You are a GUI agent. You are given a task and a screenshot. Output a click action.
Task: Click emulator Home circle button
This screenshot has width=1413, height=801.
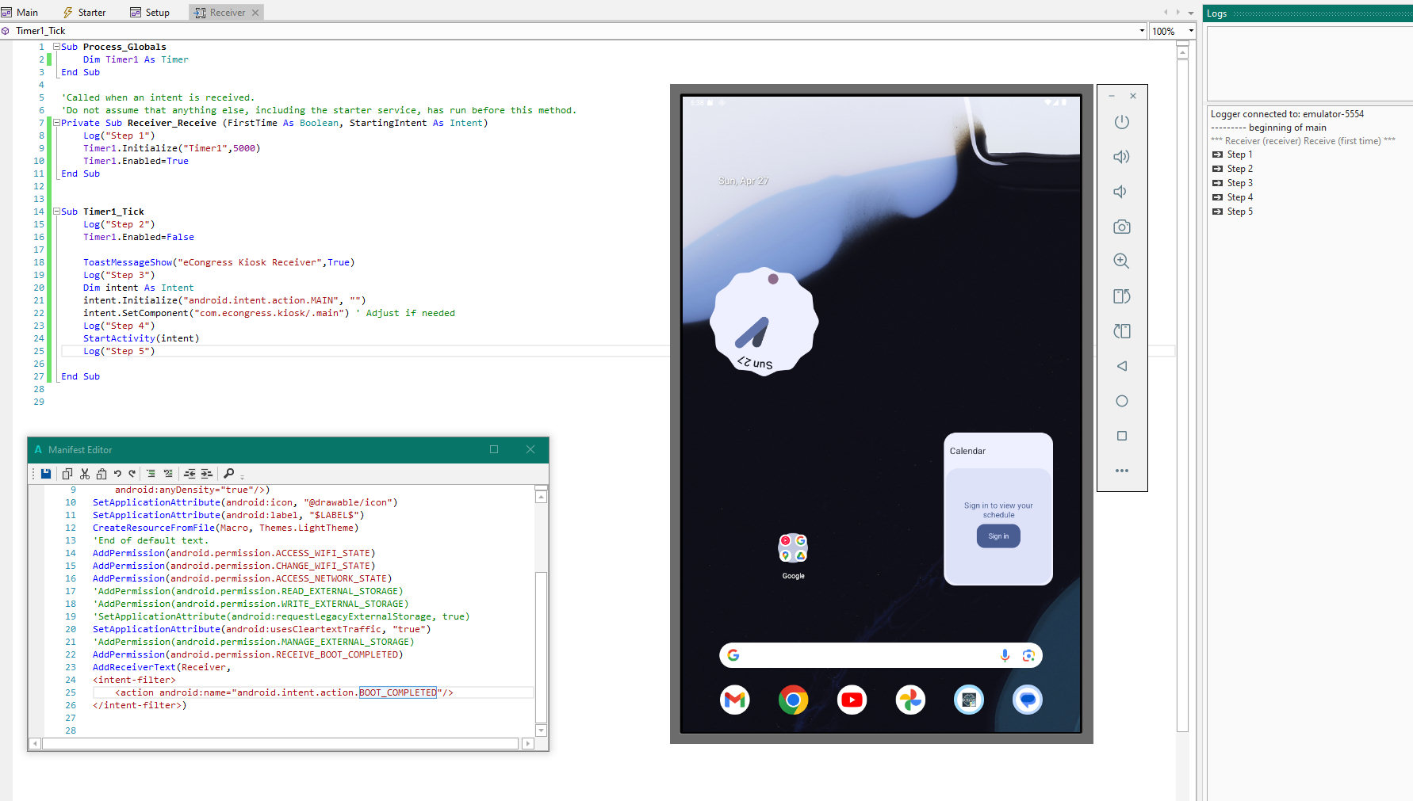coord(1121,401)
